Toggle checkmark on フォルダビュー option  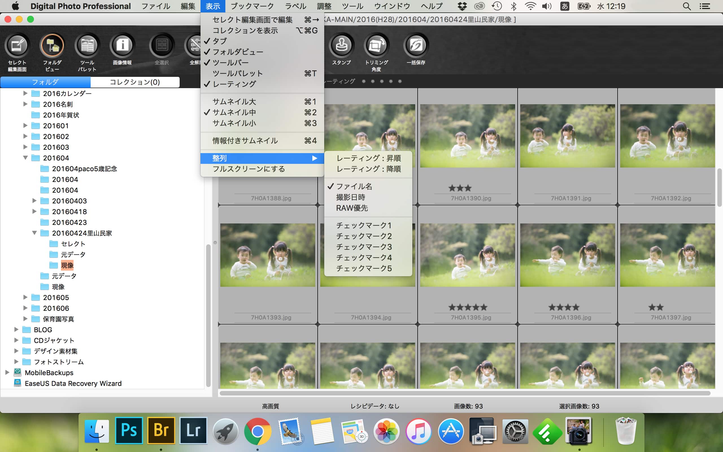pyautogui.click(x=237, y=51)
